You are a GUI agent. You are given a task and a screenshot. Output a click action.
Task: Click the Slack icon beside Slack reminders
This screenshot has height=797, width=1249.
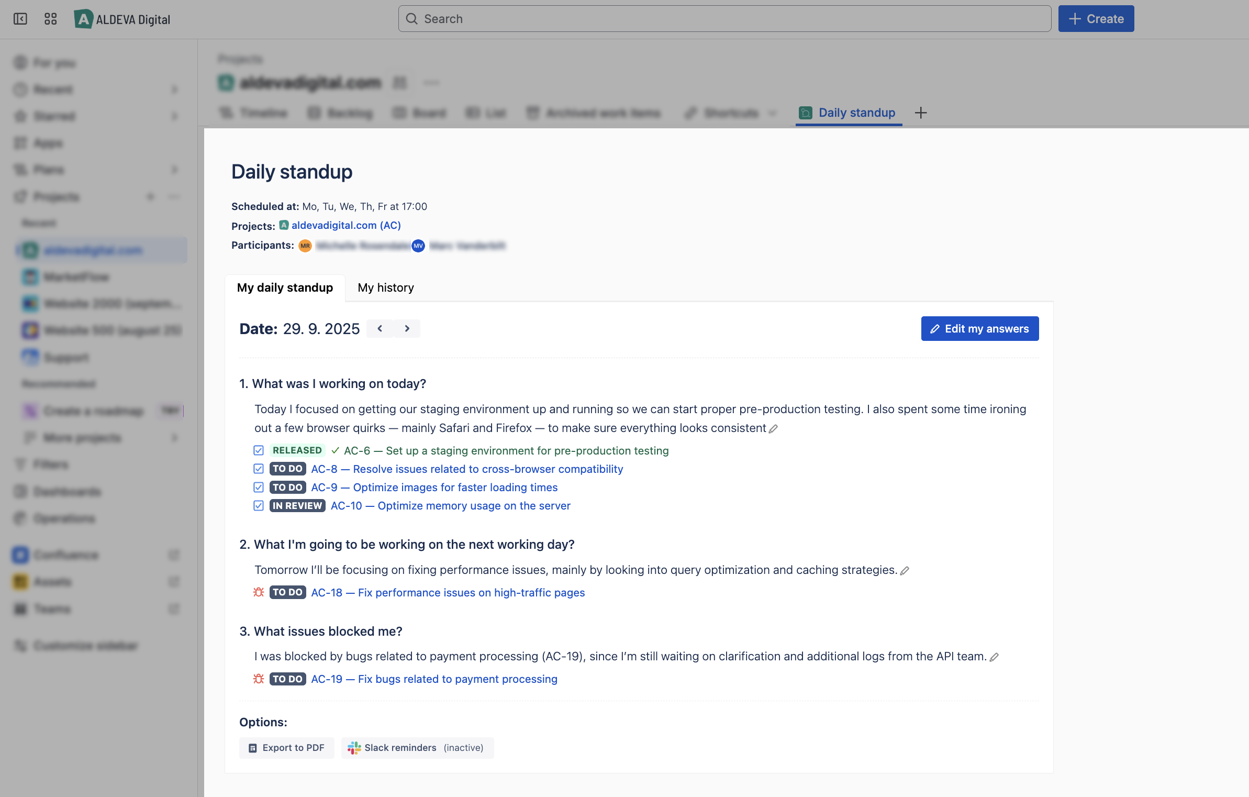click(x=354, y=748)
